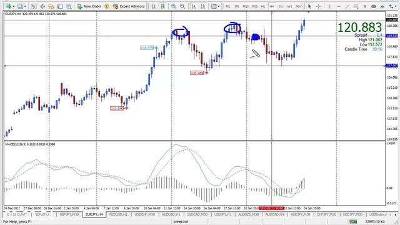The height and width of the screenshot is (225, 400).
Task: Open the NZDUSD,H1 chart tab
Action: coord(118,214)
